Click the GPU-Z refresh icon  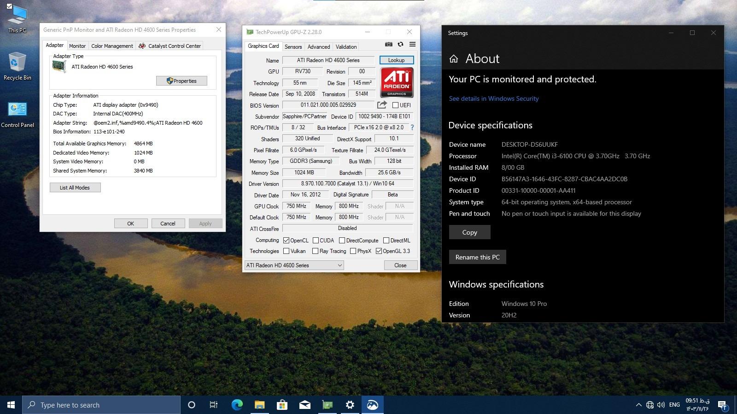click(400, 45)
